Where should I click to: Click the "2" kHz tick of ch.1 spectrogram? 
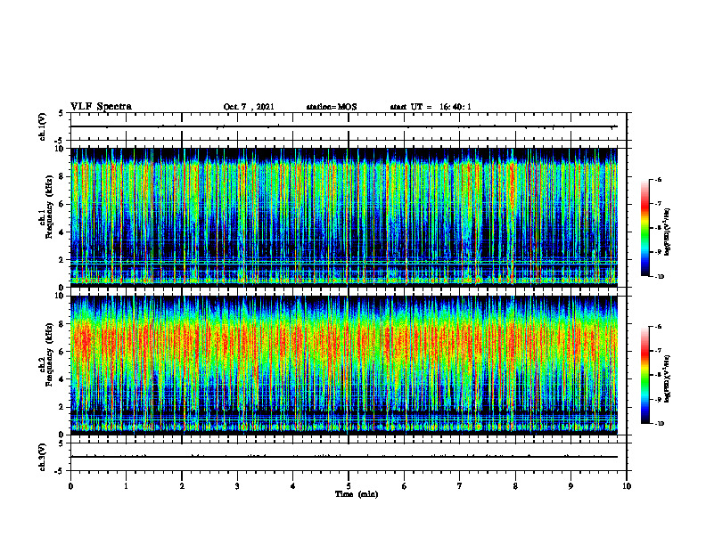coord(62,260)
